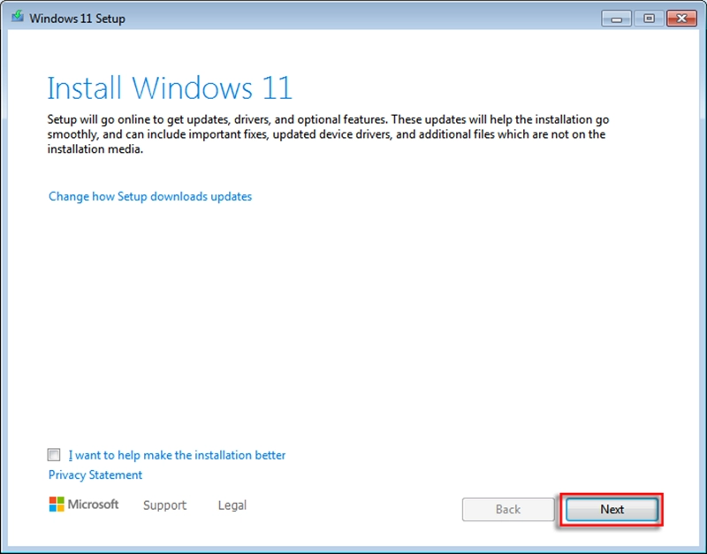Click the Microsoft logo
707x554 pixels.
point(84,504)
